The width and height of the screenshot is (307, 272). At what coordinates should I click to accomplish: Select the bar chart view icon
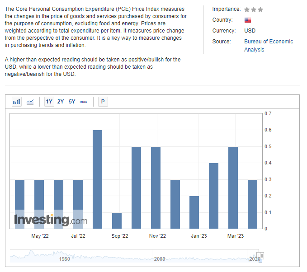(x=17, y=102)
